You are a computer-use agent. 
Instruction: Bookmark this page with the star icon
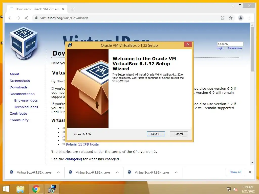(231, 18)
